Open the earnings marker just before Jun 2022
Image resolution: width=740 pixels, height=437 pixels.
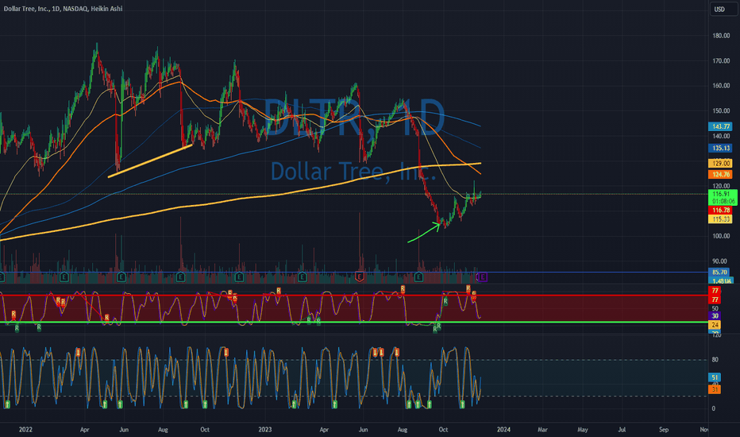point(121,277)
